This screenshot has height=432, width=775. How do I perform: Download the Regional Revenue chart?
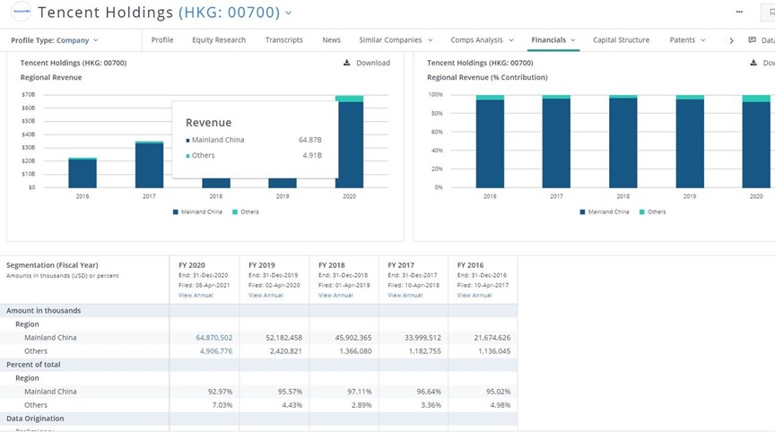[x=367, y=63]
